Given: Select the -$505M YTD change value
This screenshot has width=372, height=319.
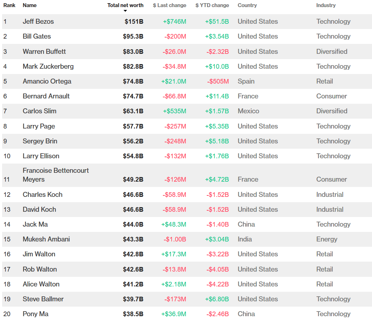Looking at the screenshot, I should point(218,82).
